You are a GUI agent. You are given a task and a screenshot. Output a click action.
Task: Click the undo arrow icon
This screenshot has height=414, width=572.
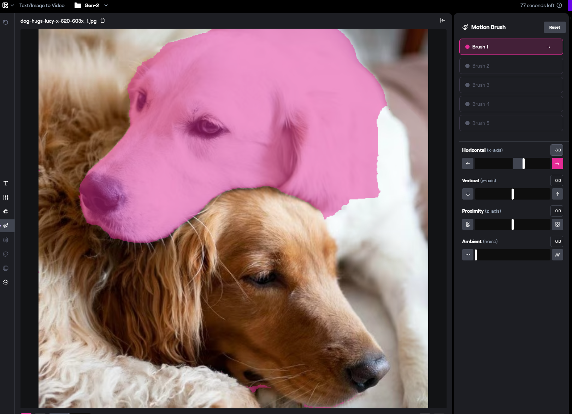(x=6, y=22)
